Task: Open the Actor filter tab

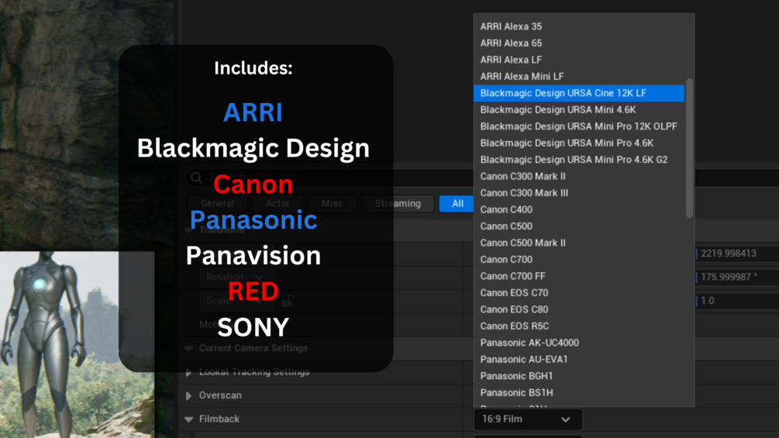Action: [277, 204]
